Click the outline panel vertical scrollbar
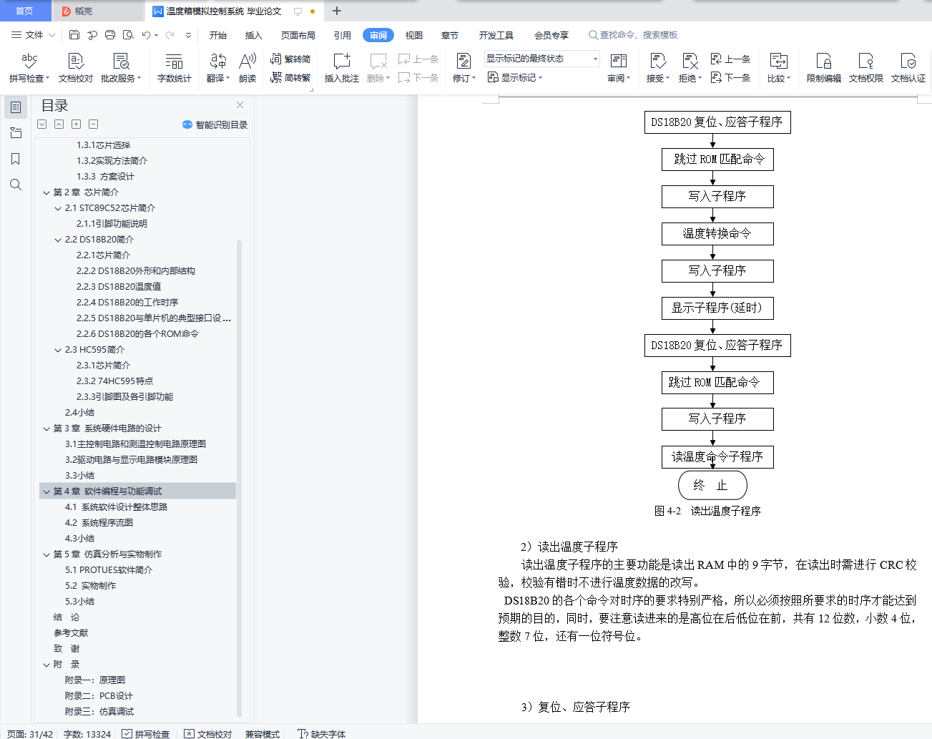The image size is (932, 739). click(240, 479)
